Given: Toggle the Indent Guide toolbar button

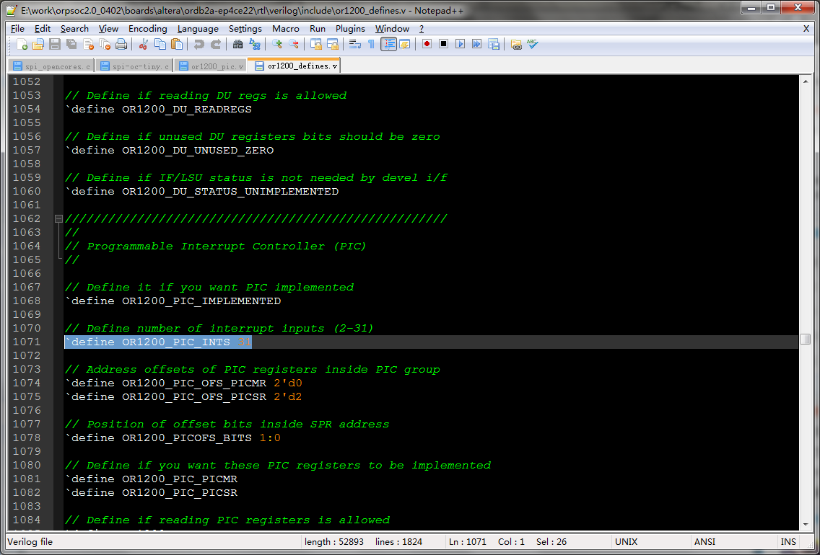Looking at the screenshot, I should coord(388,45).
